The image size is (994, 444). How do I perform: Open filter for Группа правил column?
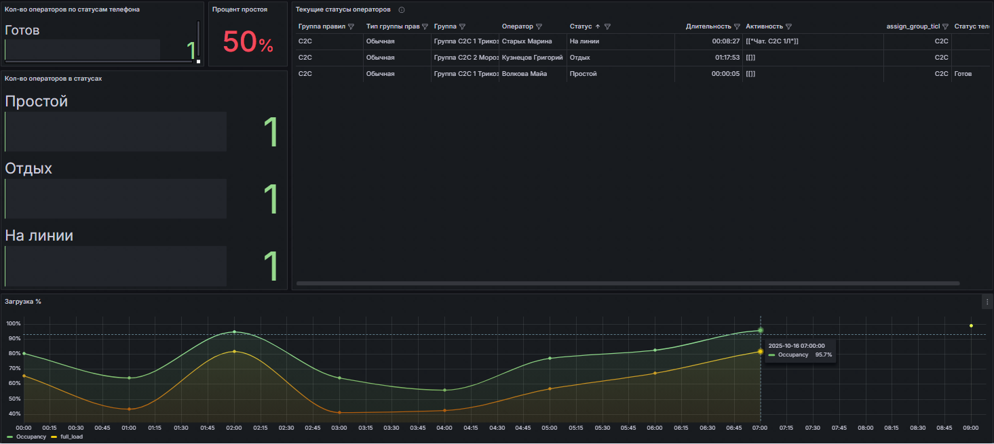(x=351, y=26)
